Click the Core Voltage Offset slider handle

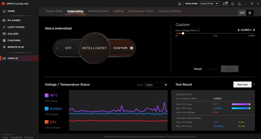coord(183,33)
